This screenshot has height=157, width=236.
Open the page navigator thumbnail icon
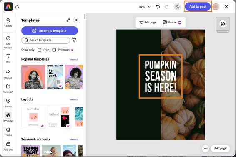[223, 24]
